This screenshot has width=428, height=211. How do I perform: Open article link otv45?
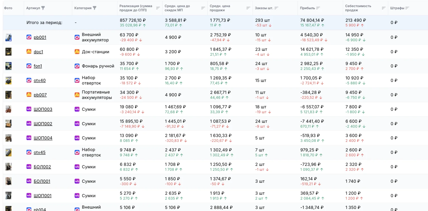point(39,153)
